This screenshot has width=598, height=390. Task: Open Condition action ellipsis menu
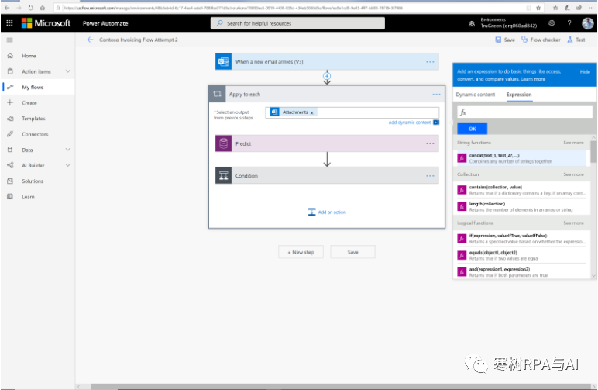pos(430,176)
